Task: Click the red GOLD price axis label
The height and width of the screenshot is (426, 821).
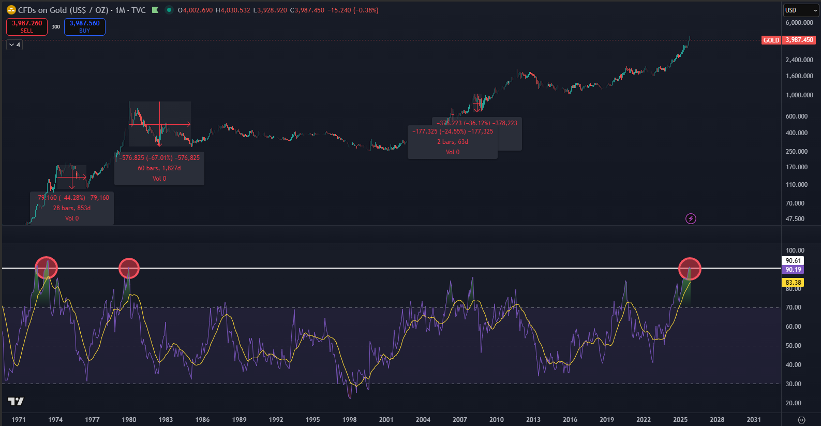Action: point(771,40)
